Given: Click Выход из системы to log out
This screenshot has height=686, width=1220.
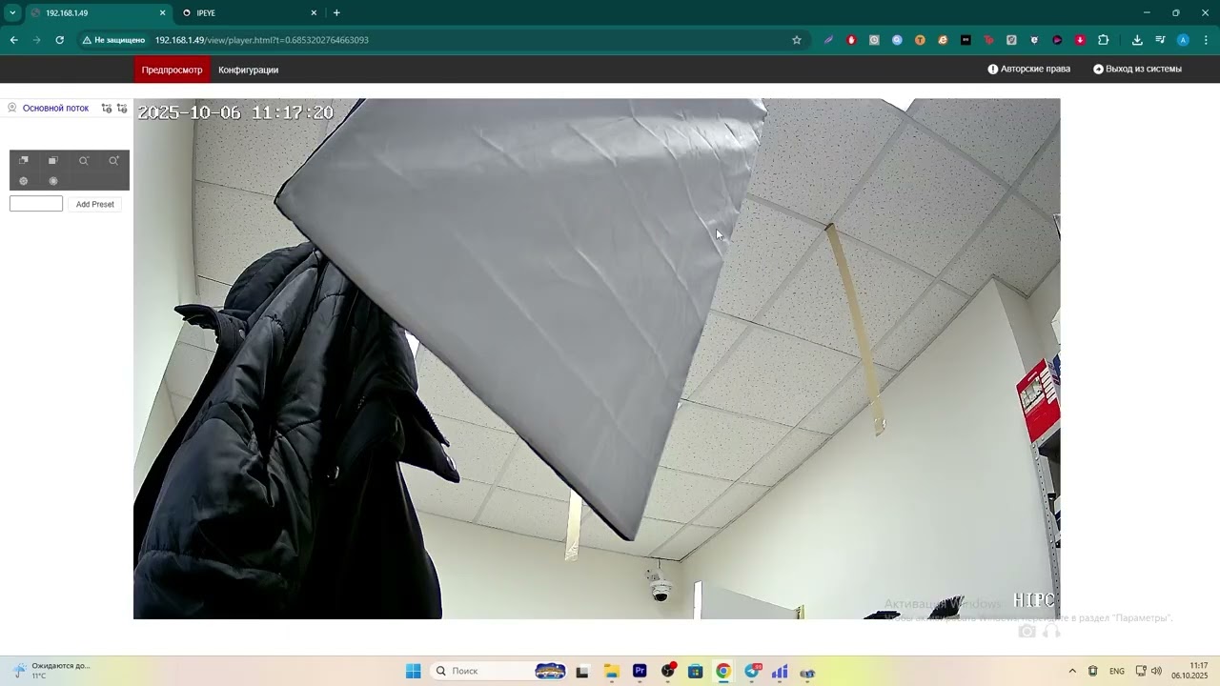Looking at the screenshot, I should [x=1137, y=70].
